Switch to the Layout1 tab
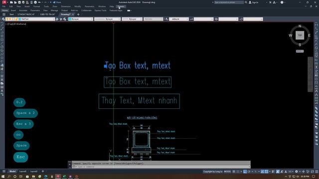319x179 pixels. pyautogui.click(x=23, y=172)
